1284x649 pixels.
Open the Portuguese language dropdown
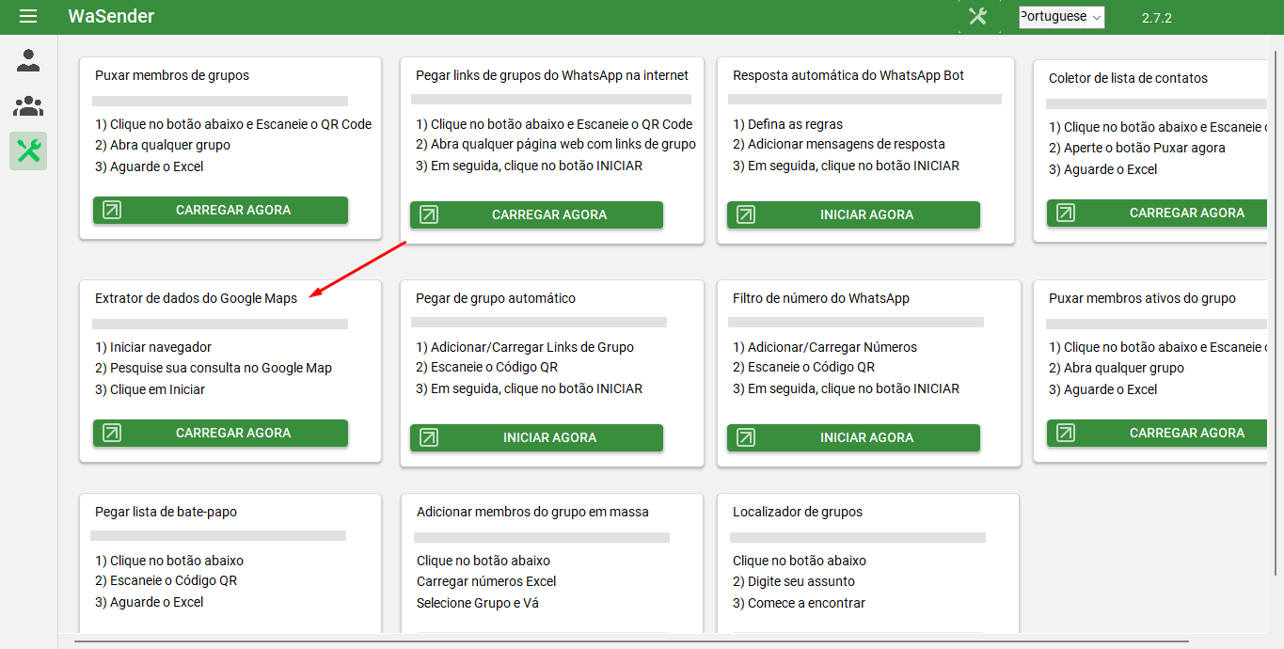click(x=1061, y=17)
